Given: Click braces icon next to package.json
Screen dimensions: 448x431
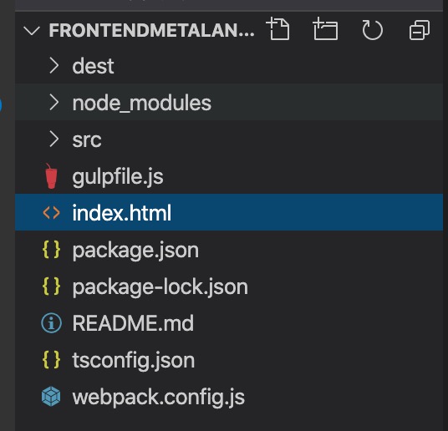Looking at the screenshot, I should (x=52, y=250).
